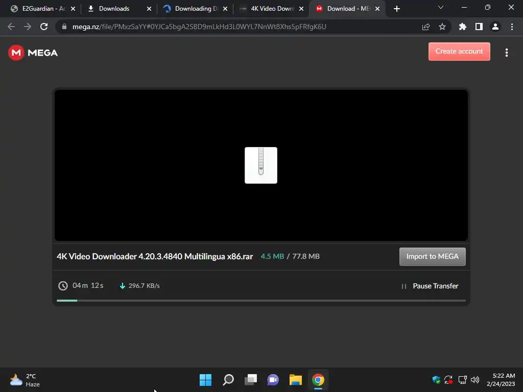Open the Windows Start menu
The height and width of the screenshot is (392, 523).
(205, 380)
